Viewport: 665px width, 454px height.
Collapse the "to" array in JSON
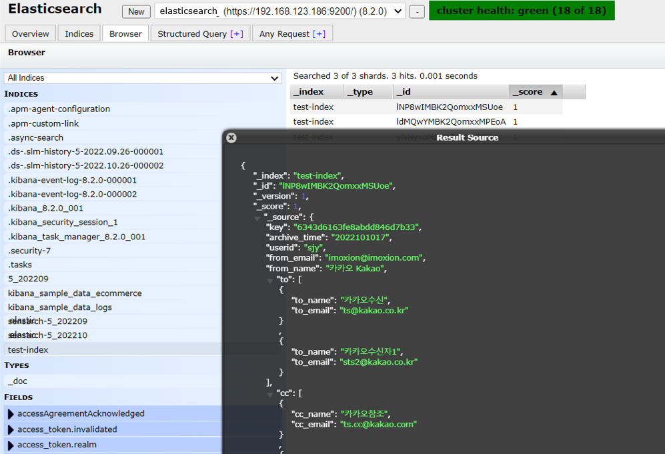click(x=269, y=281)
